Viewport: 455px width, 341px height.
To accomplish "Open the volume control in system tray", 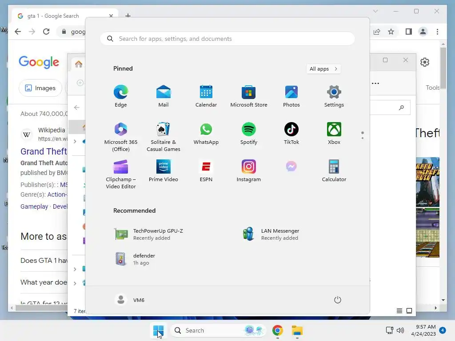I will click(x=400, y=330).
